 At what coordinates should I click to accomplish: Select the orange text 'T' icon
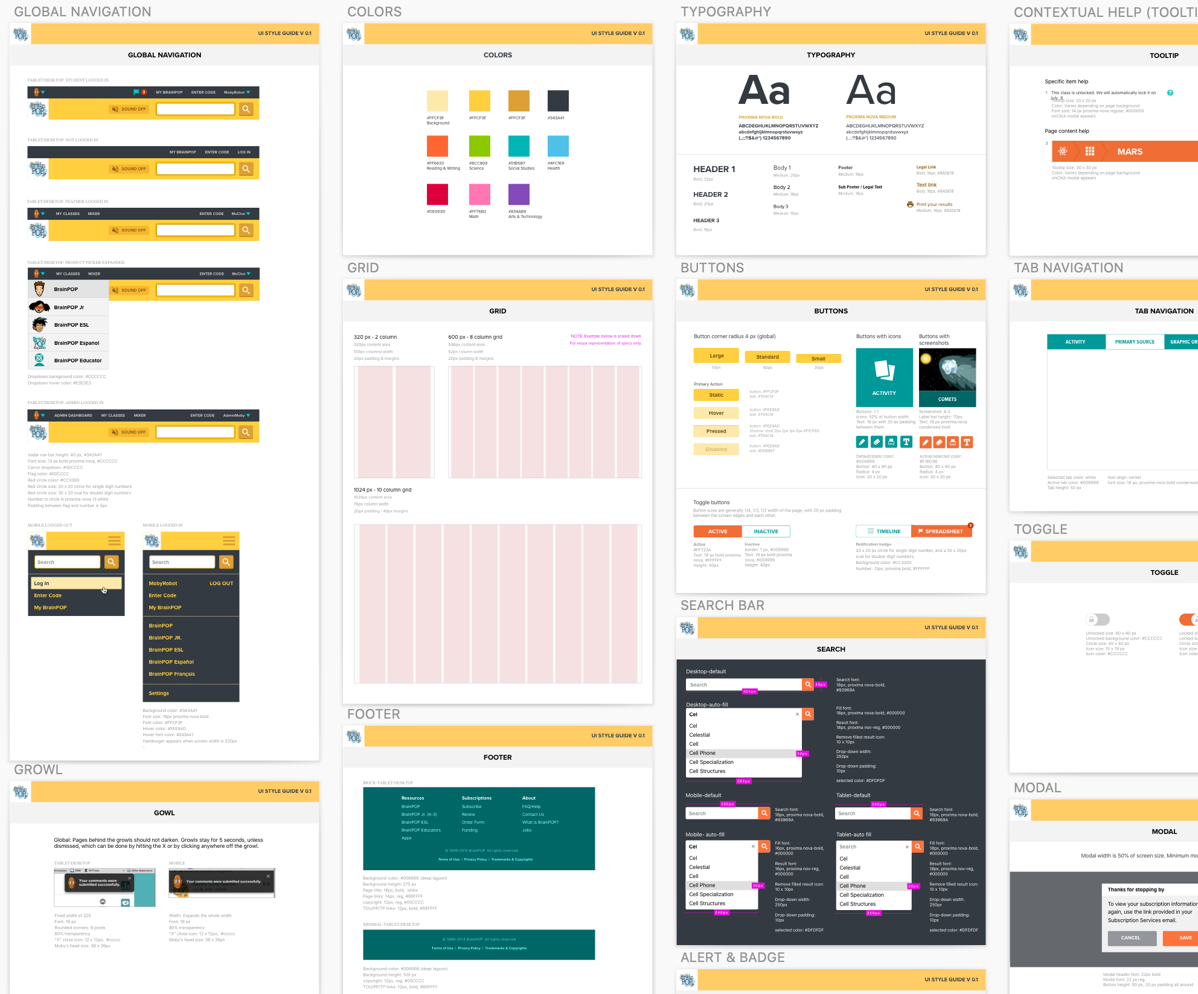click(967, 442)
